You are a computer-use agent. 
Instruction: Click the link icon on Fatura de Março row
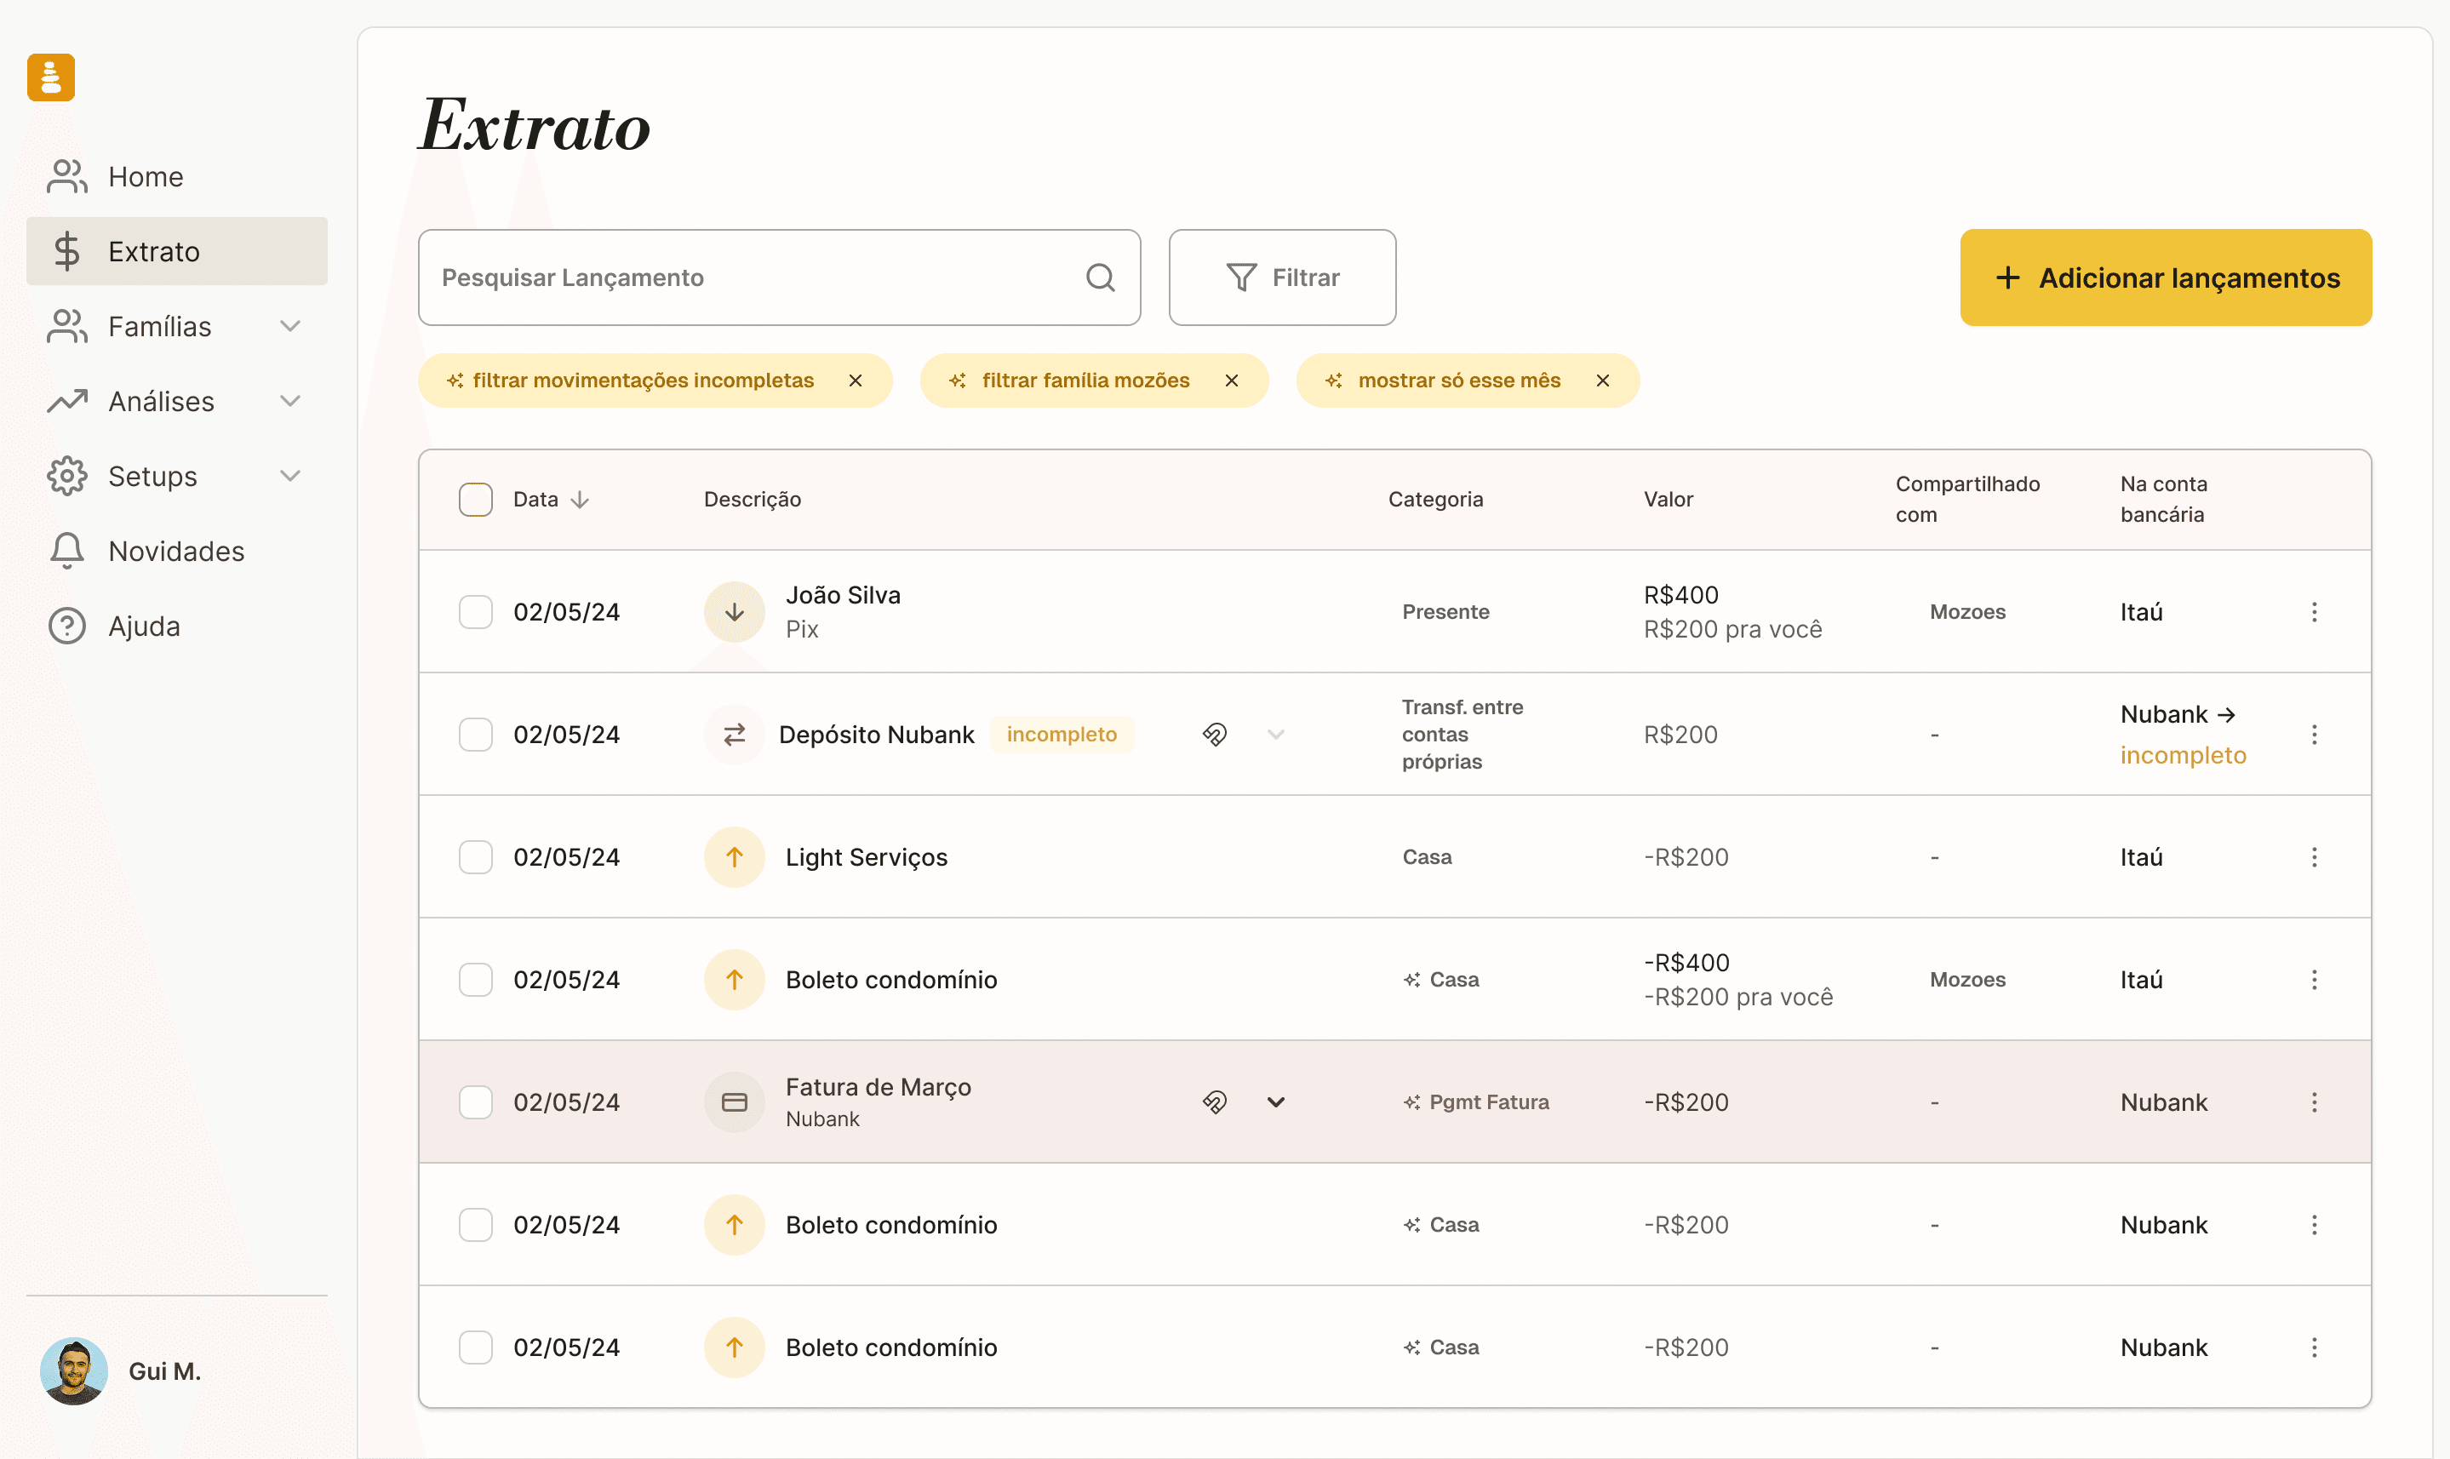click(x=1215, y=1102)
